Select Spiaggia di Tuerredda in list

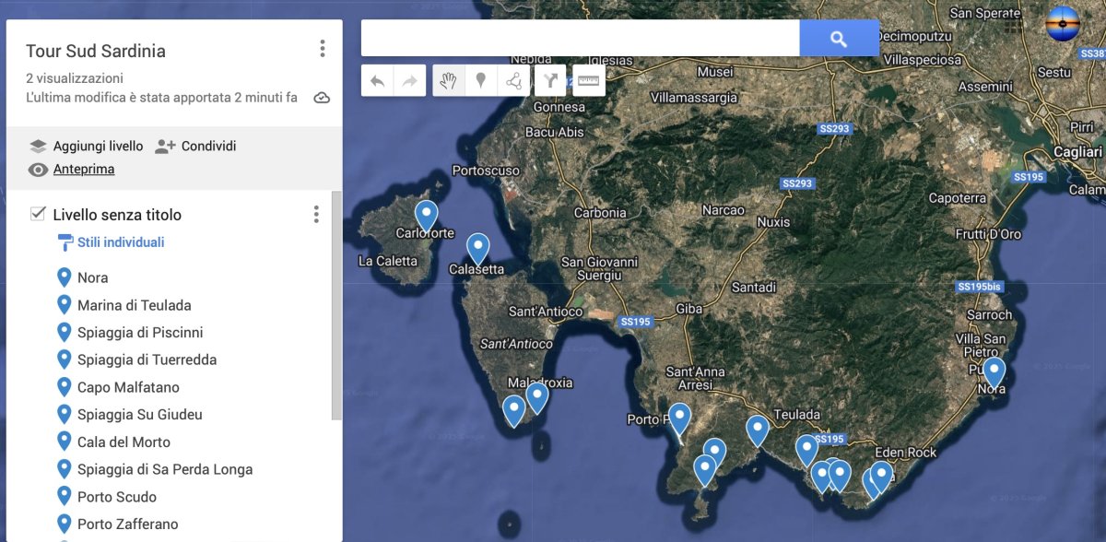click(x=147, y=359)
